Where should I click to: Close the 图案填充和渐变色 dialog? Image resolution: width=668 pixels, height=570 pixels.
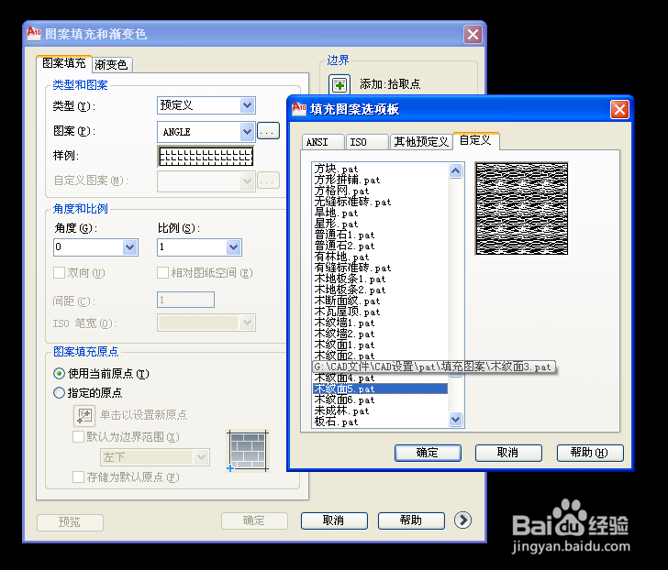point(473,35)
